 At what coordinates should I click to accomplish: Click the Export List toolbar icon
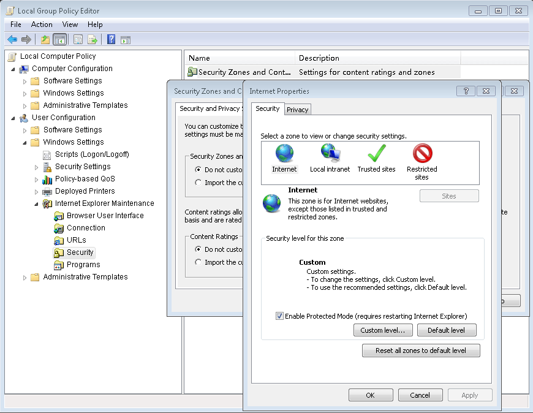tap(92, 40)
